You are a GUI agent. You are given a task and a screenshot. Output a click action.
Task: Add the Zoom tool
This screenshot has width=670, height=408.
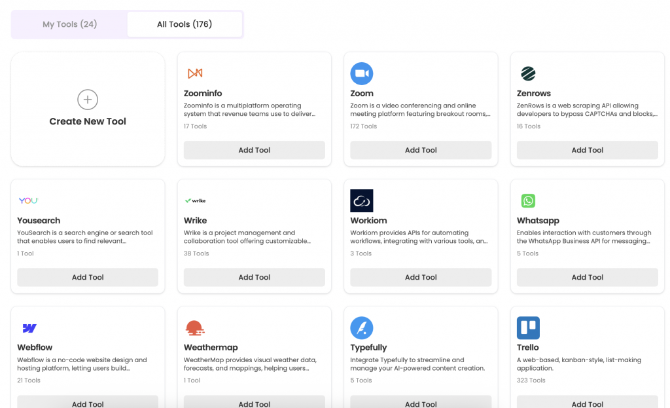(421, 150)
